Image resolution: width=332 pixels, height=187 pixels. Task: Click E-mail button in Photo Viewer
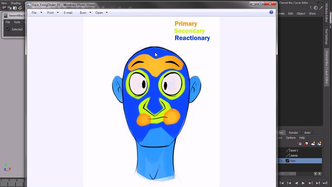68,12
